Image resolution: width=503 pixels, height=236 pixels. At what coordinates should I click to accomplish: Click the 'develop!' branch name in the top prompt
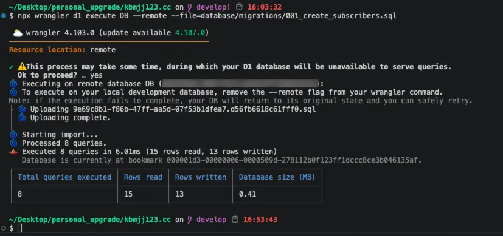pyautogui.click(x=213, y=7)
